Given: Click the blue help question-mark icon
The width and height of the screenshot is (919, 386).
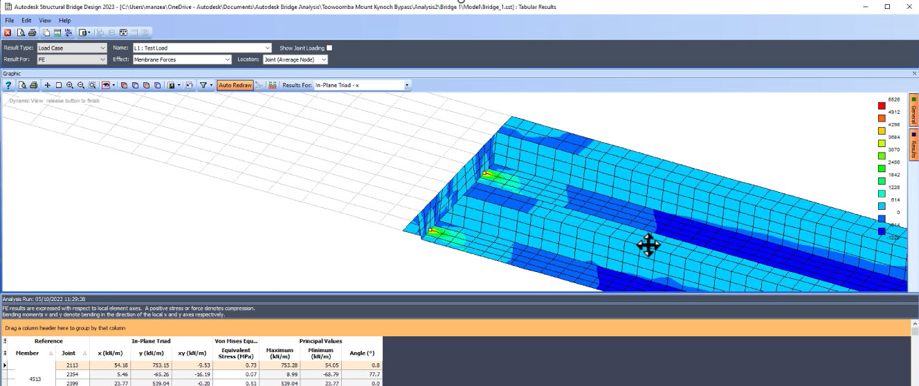Looking at the screenshot, I should coord(8,85).
